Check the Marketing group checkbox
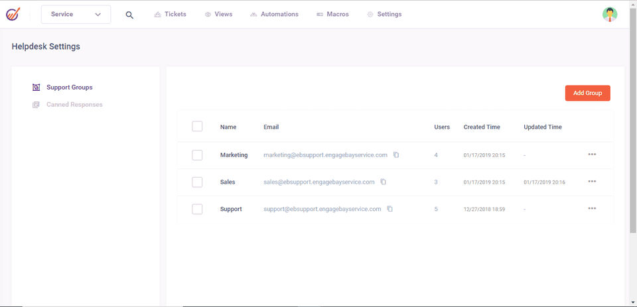 tap(197, 155)
